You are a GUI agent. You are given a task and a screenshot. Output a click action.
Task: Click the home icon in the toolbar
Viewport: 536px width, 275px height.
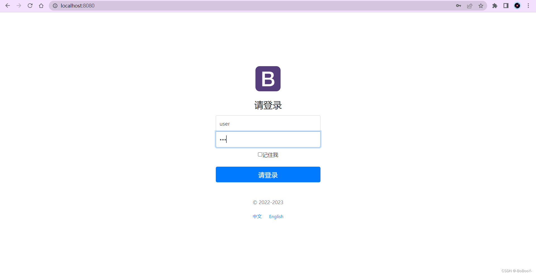[41, 6]
